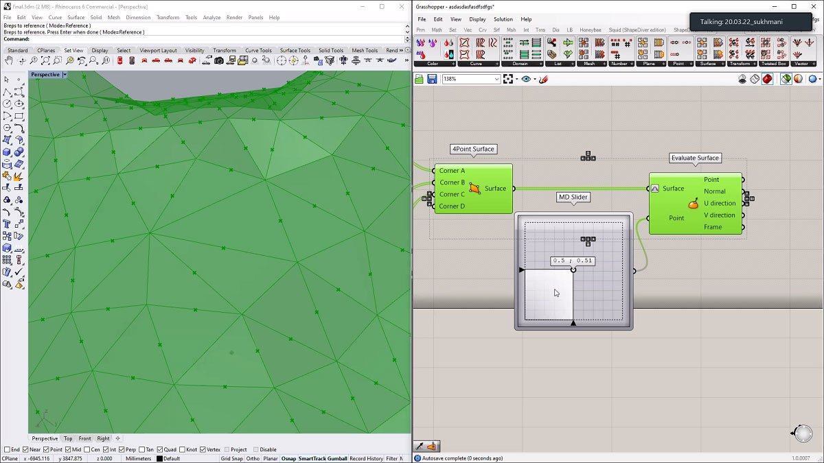The height and width of the screenshot is (463, 824).
Task: Enable the End osnap checkbox
Action: 7,449
